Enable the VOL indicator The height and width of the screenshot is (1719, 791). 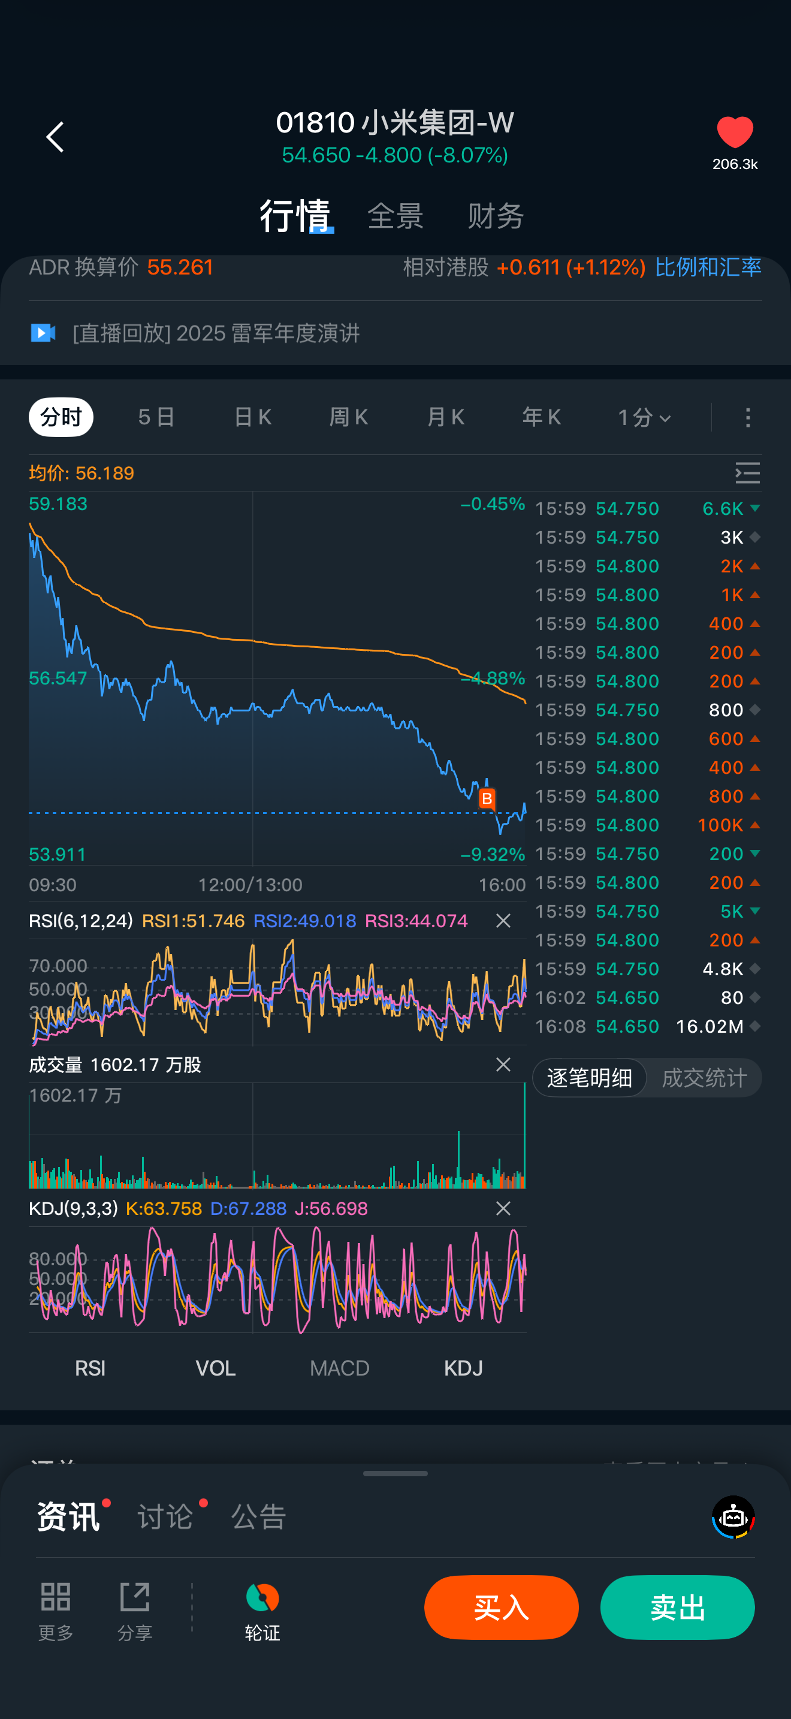point(215,1368)
